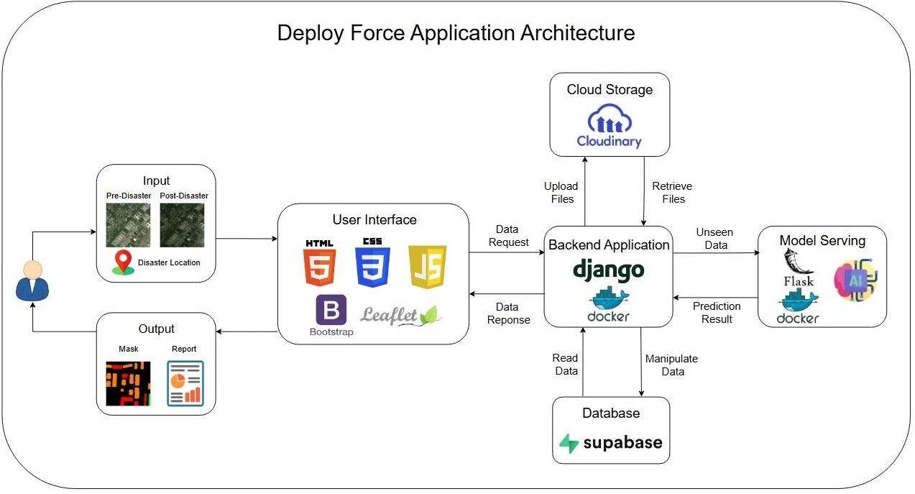Select the Mask output image
Image resolution: width=915 pixels, height=494 pixels.
[129, 383]
